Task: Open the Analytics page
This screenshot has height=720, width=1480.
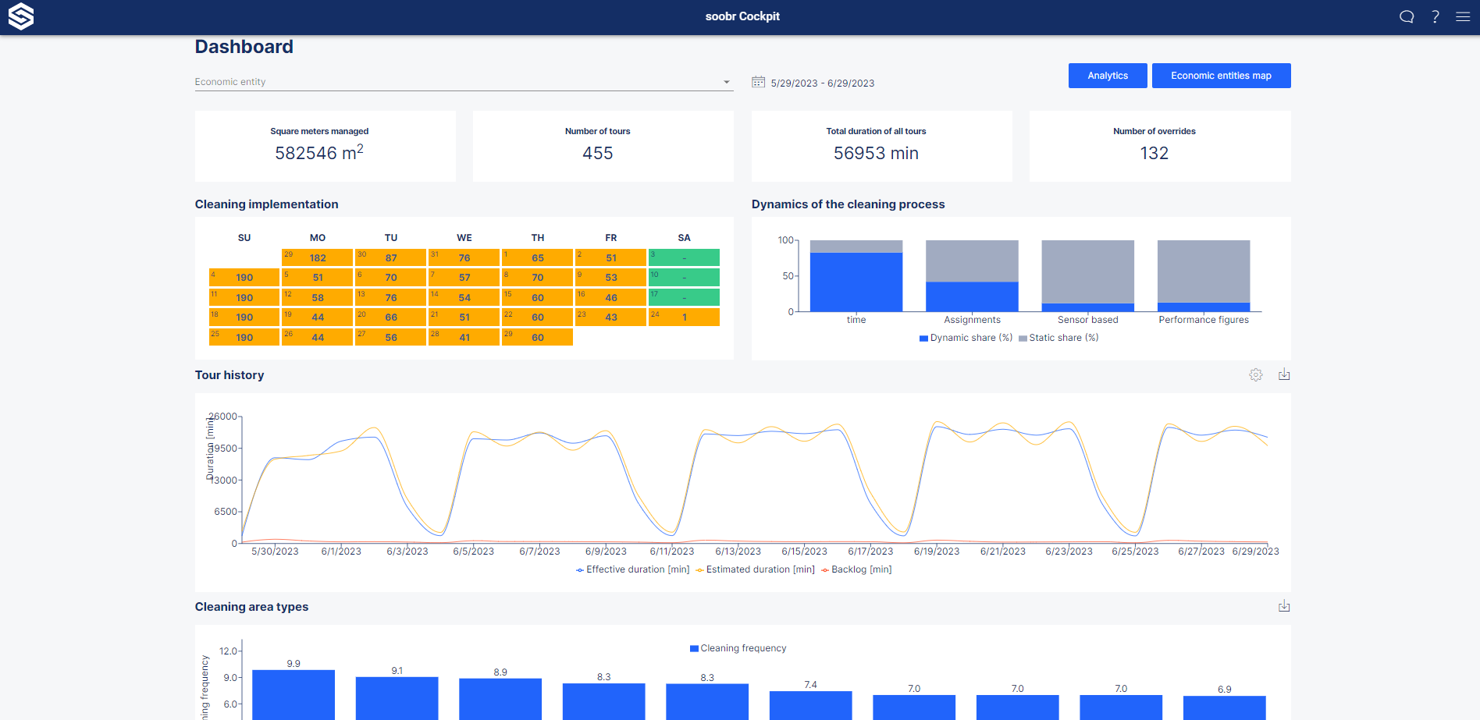Action: (x=1108, y=76)
